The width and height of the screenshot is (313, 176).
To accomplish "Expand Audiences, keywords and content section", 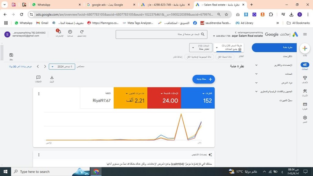I will (x=256, y=92).
